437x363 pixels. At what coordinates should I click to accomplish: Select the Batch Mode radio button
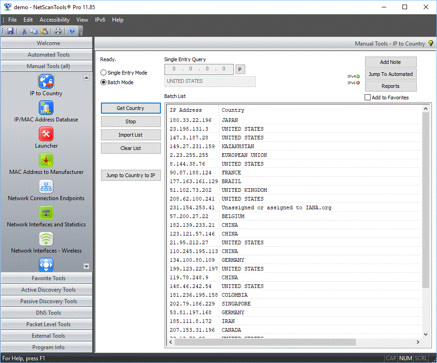pos(104,82)
